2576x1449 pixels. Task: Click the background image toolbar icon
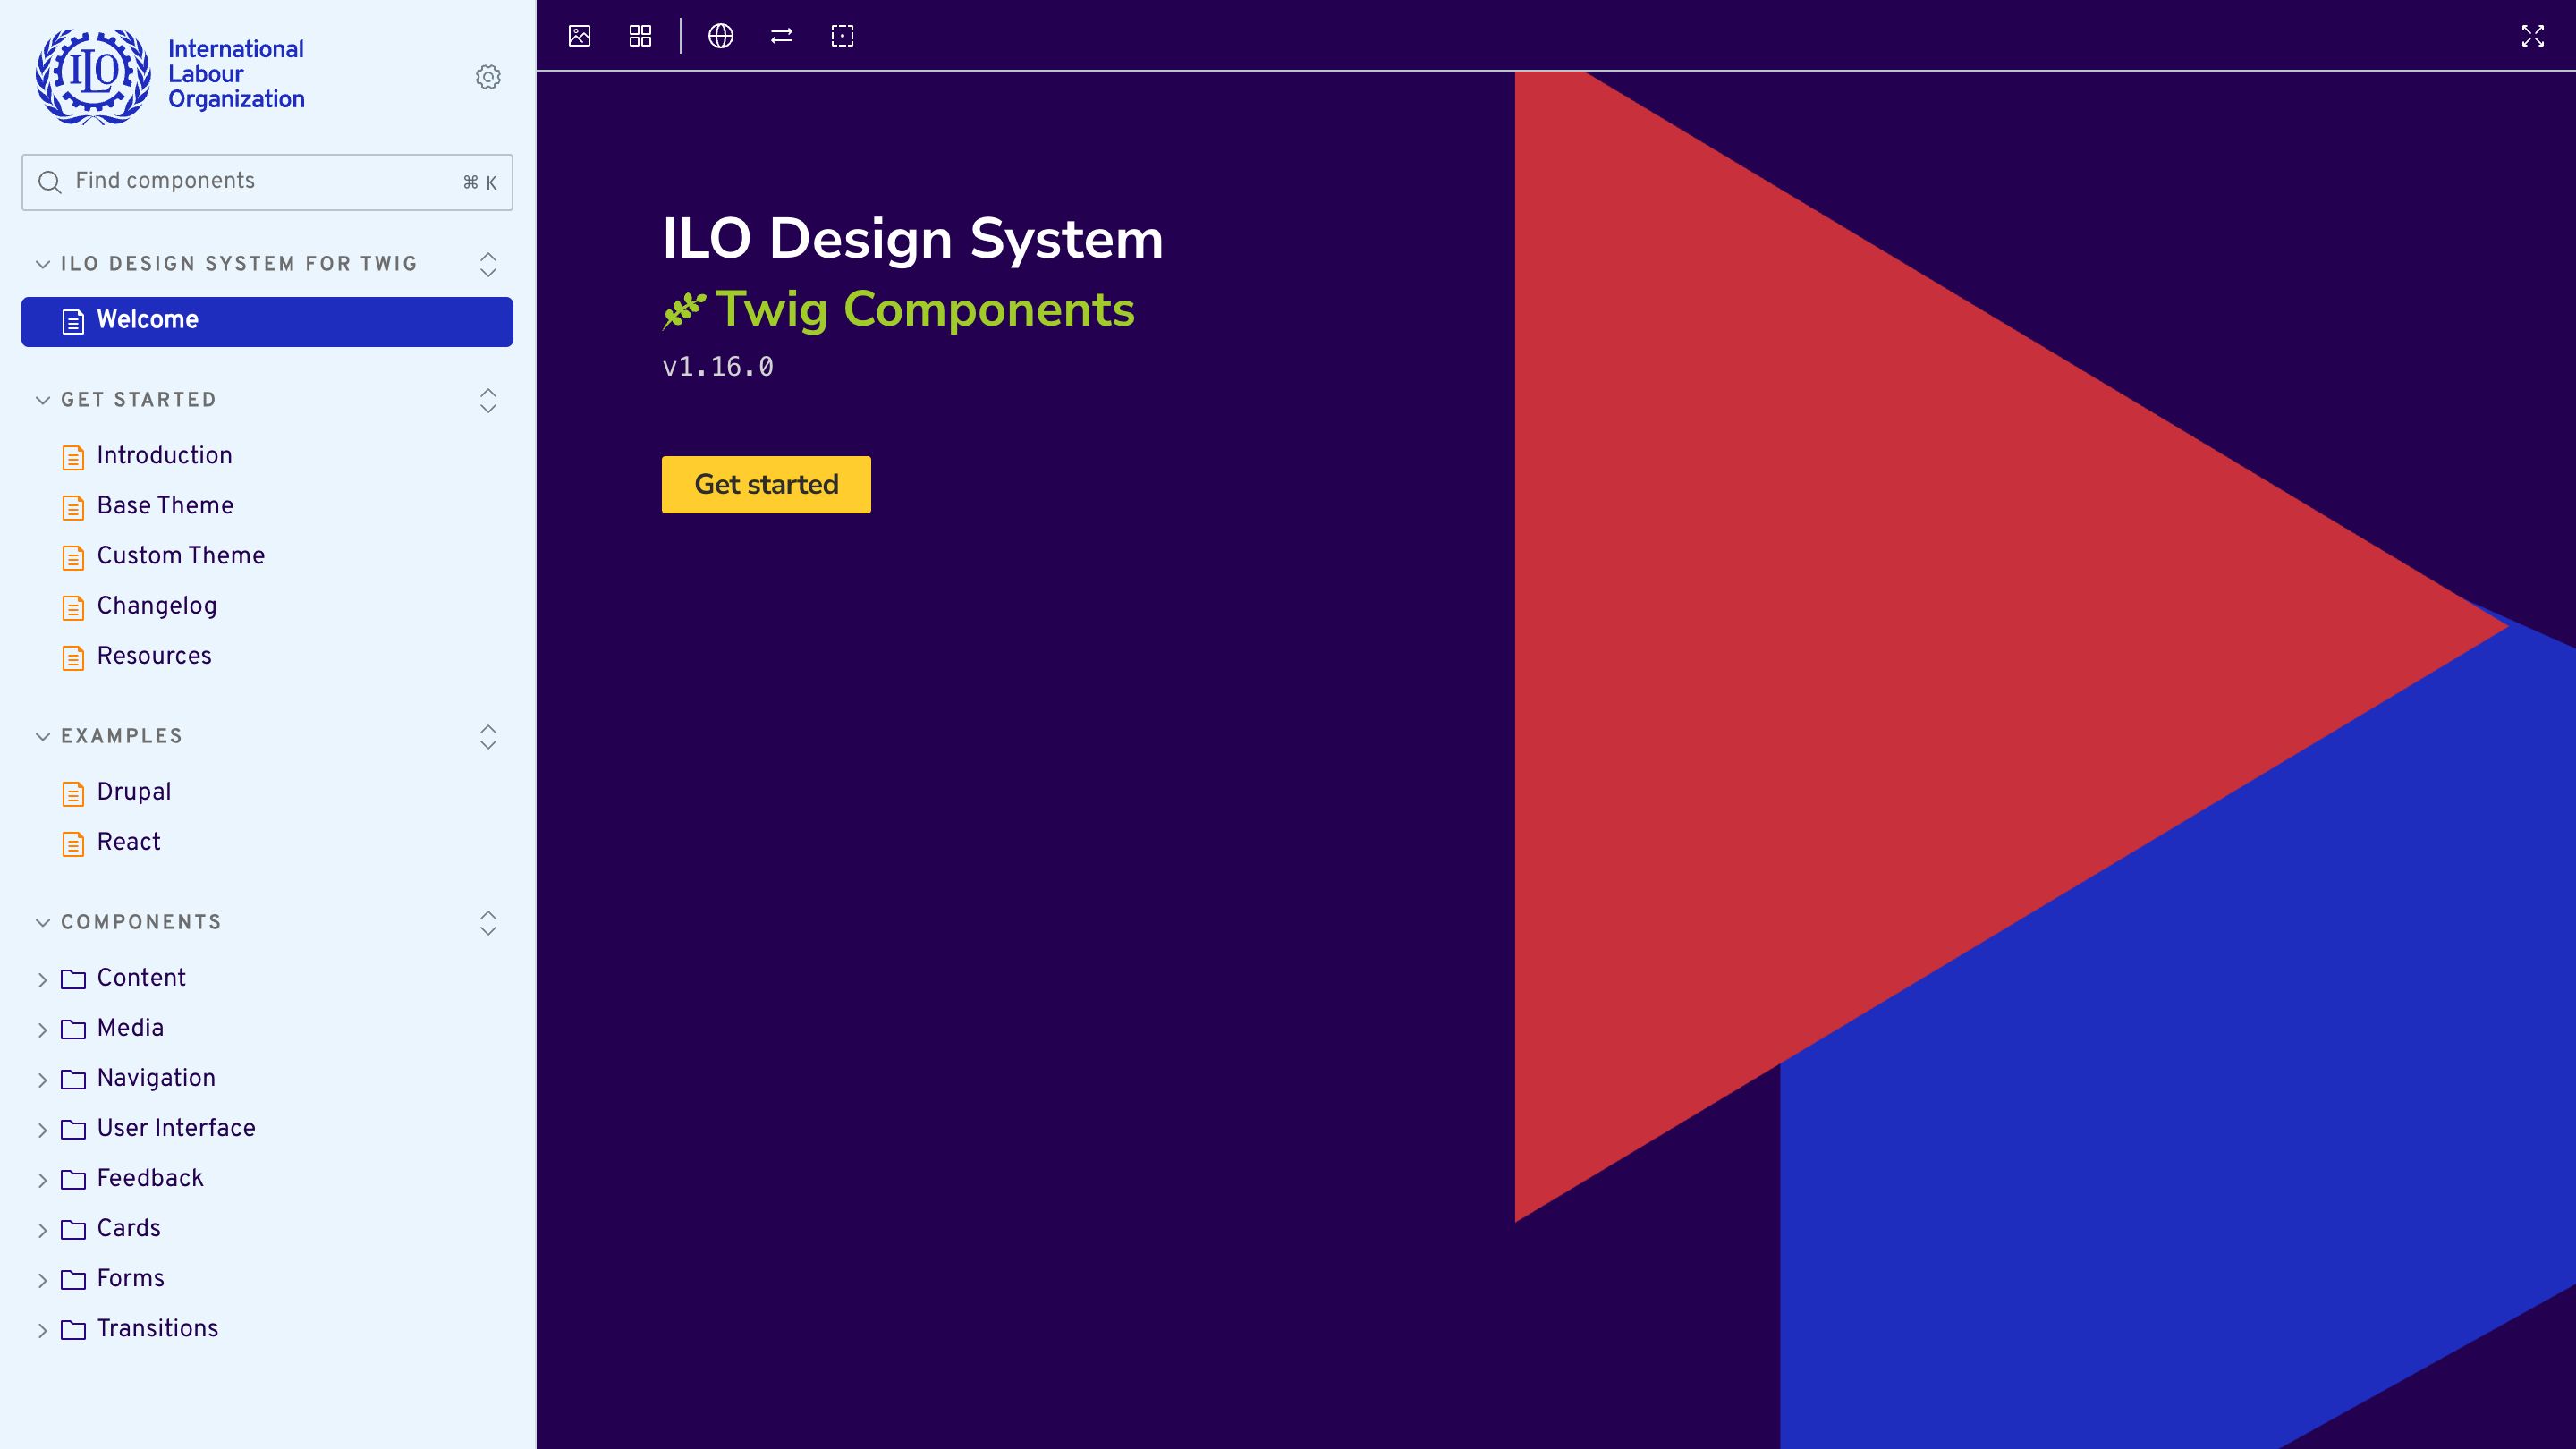click(579, 36)
